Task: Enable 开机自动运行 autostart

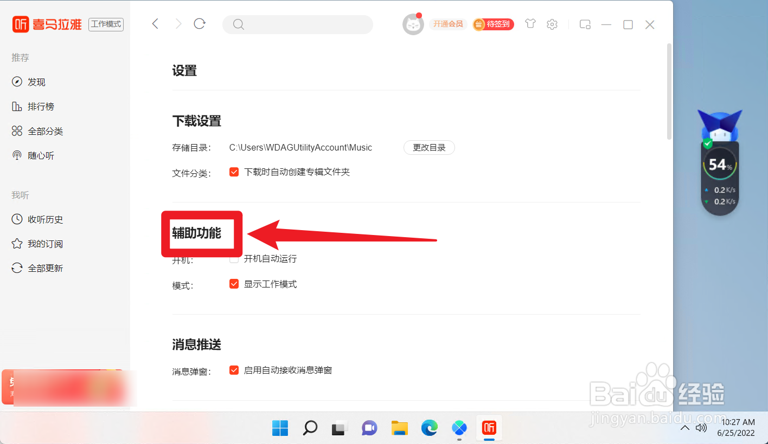Action: point(234,259)
